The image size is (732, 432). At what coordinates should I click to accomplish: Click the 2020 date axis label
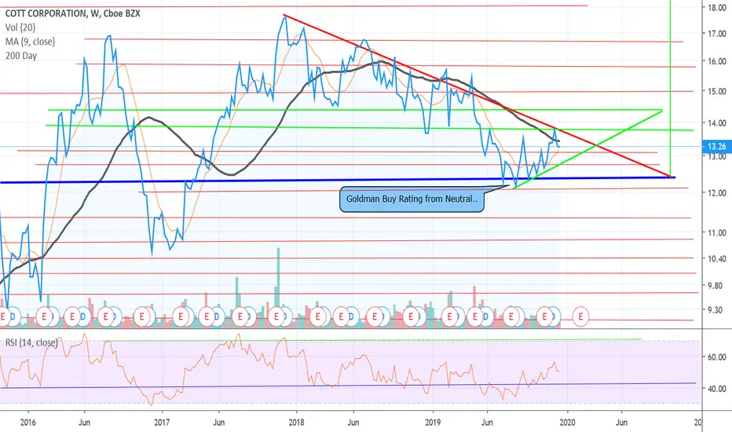567,423
